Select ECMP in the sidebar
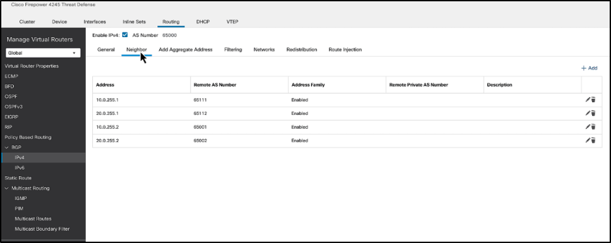Viewport: 611px width, 243px height. 11,76
